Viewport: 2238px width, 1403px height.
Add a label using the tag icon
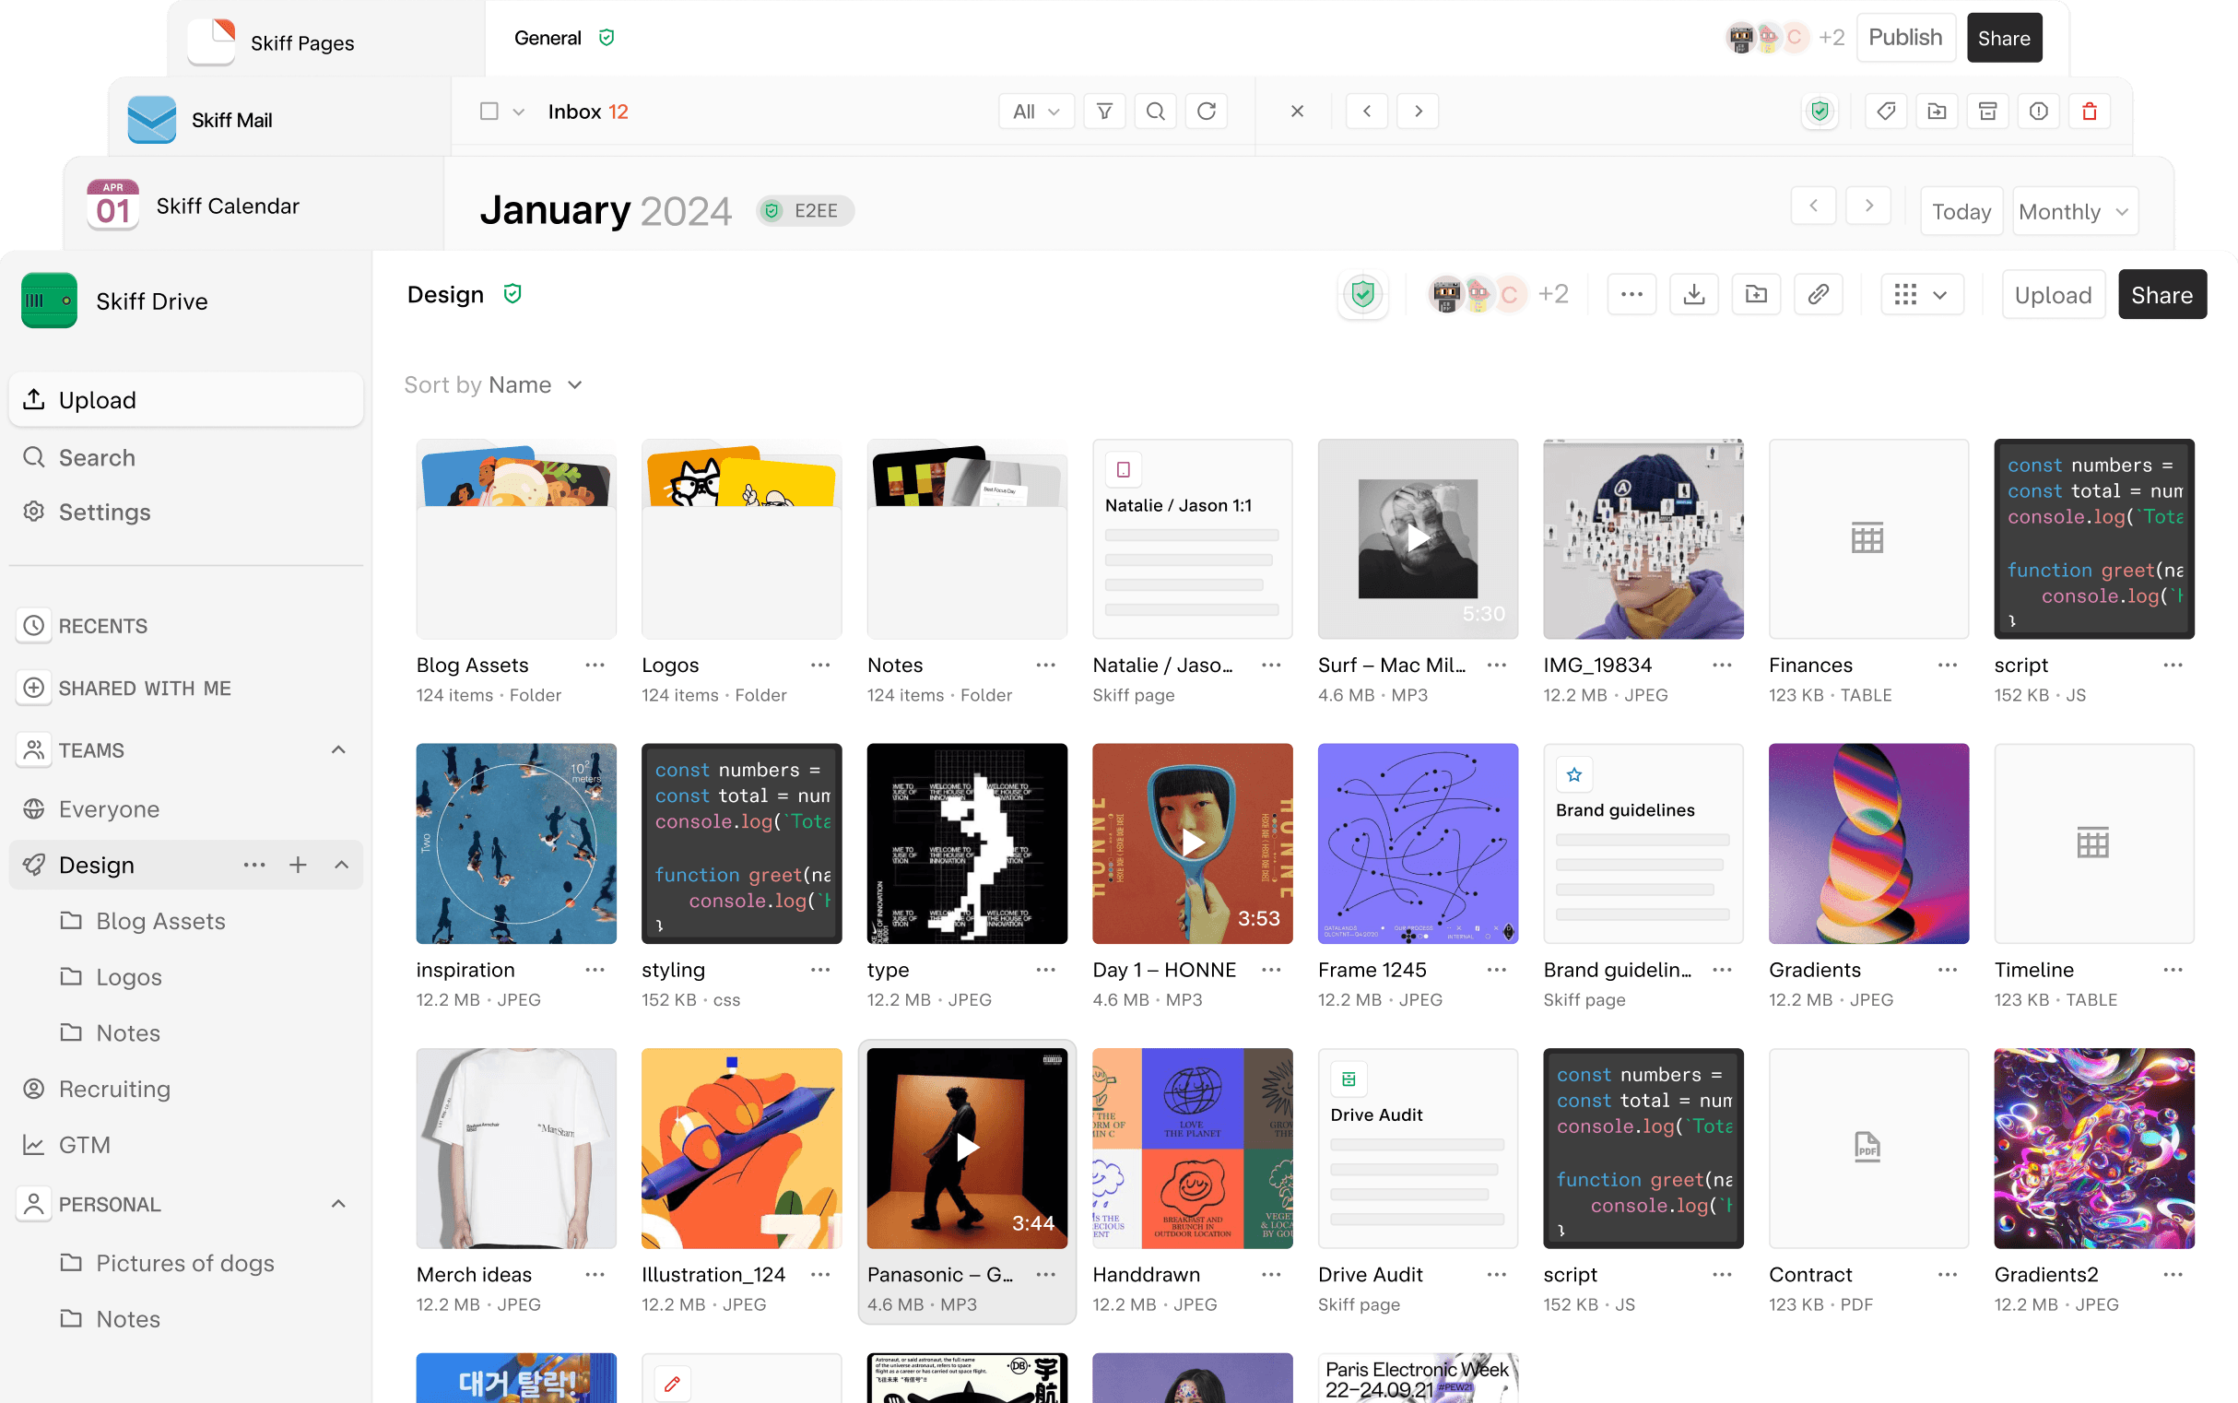click(x=1886, y=111)
